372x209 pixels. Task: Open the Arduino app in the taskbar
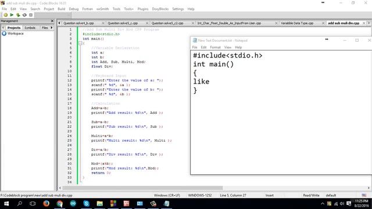coord(73,204)
